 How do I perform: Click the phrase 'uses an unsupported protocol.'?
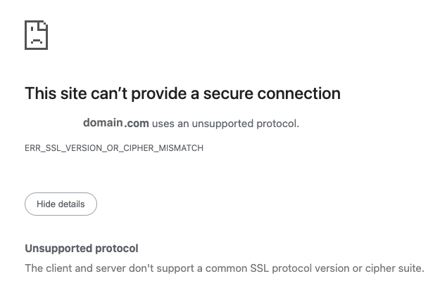point(225,124)
